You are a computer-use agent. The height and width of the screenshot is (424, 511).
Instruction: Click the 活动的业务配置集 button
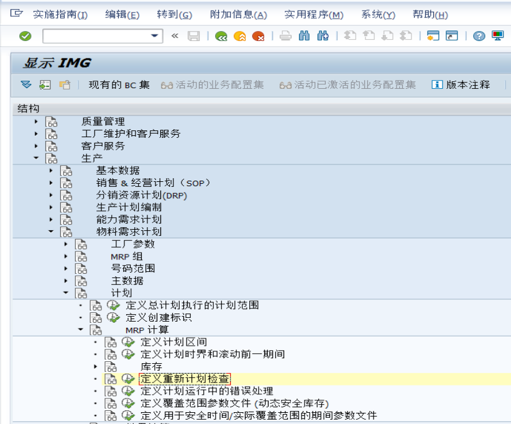click(x=212, y=85)
